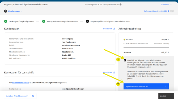Click the Beratung vom 26.05.2026 text
Image resolution: width=178 pixels, height=101 pixels.
96,5
